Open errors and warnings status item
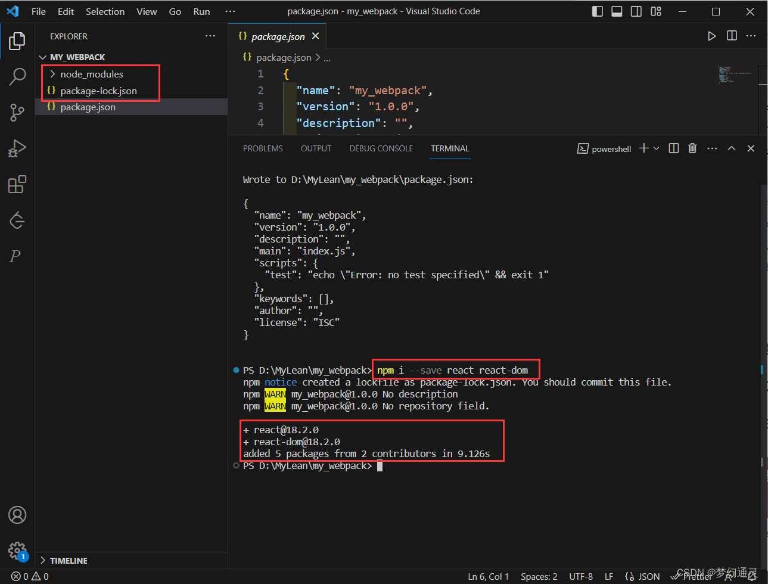Image resolution: width=768 pixels, height=584 pixels. coord(30,576)
